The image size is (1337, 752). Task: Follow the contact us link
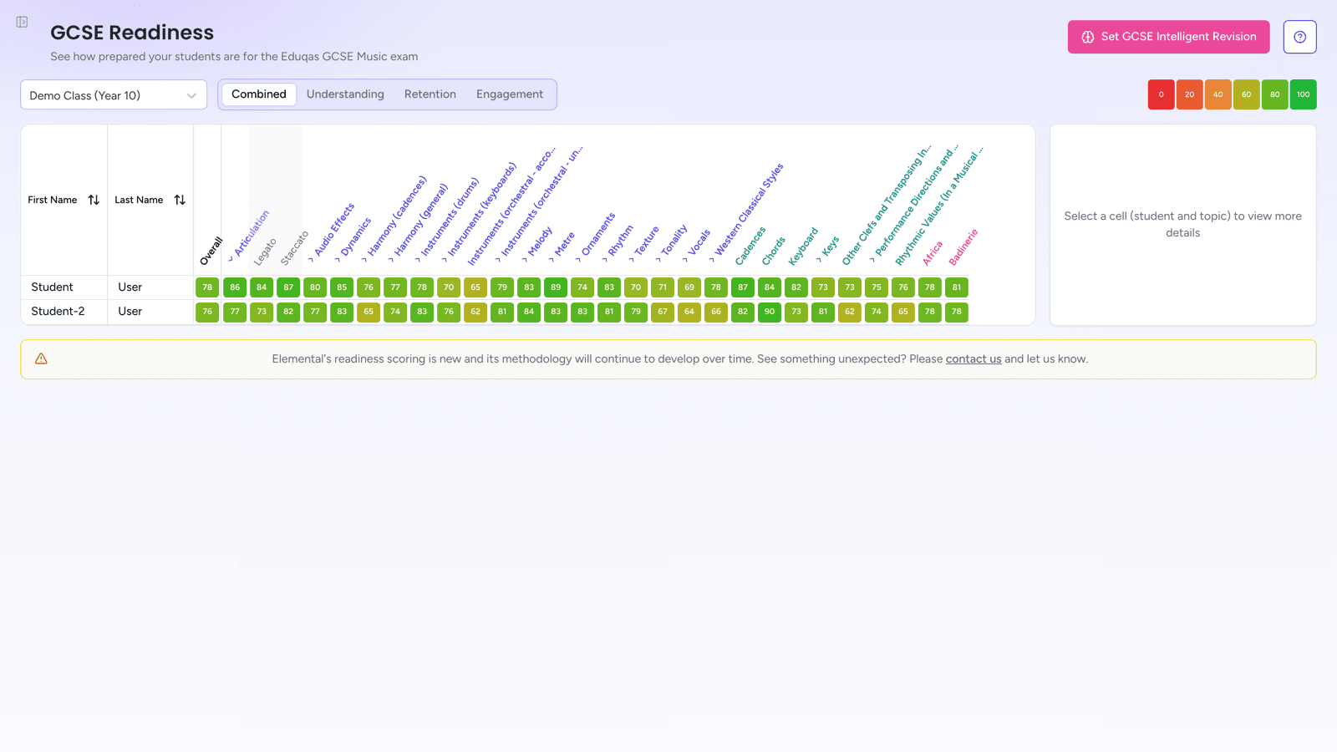pyautogui.click(x=974, y=359)
